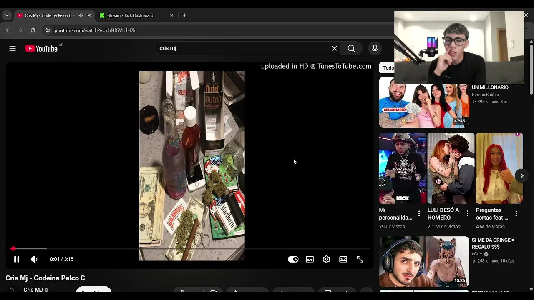The image size is (534, 300).
Task: Mute the YouTube tab audio icon
Action: [x=81, y=15]
